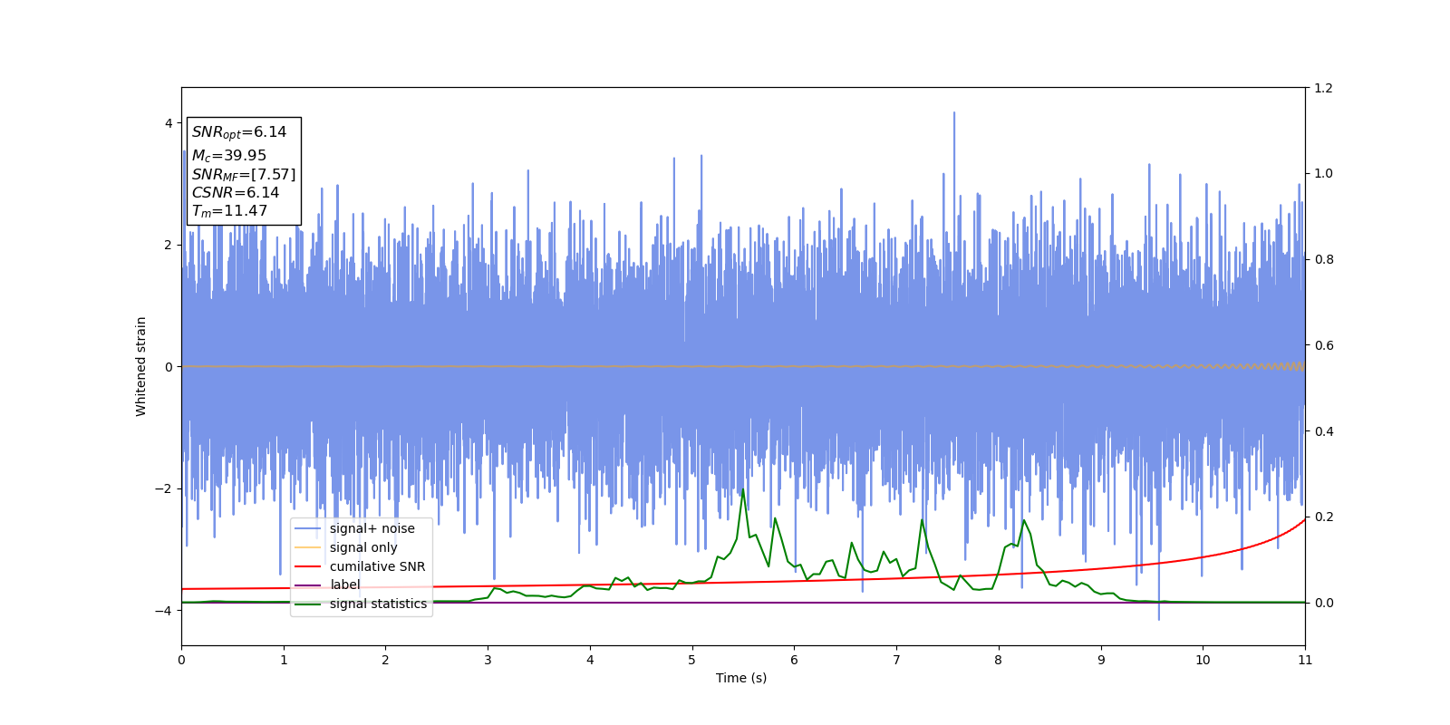Click the x-axis tick label 0
Image resolution: width=1450 pixels, height=725 pixels.
pos(181,660)
